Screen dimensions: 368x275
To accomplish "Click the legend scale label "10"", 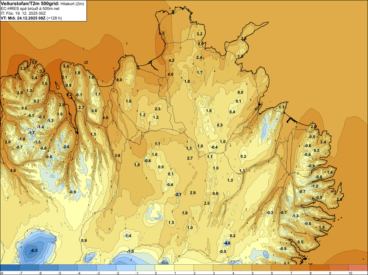I will (x=350, y=273).
